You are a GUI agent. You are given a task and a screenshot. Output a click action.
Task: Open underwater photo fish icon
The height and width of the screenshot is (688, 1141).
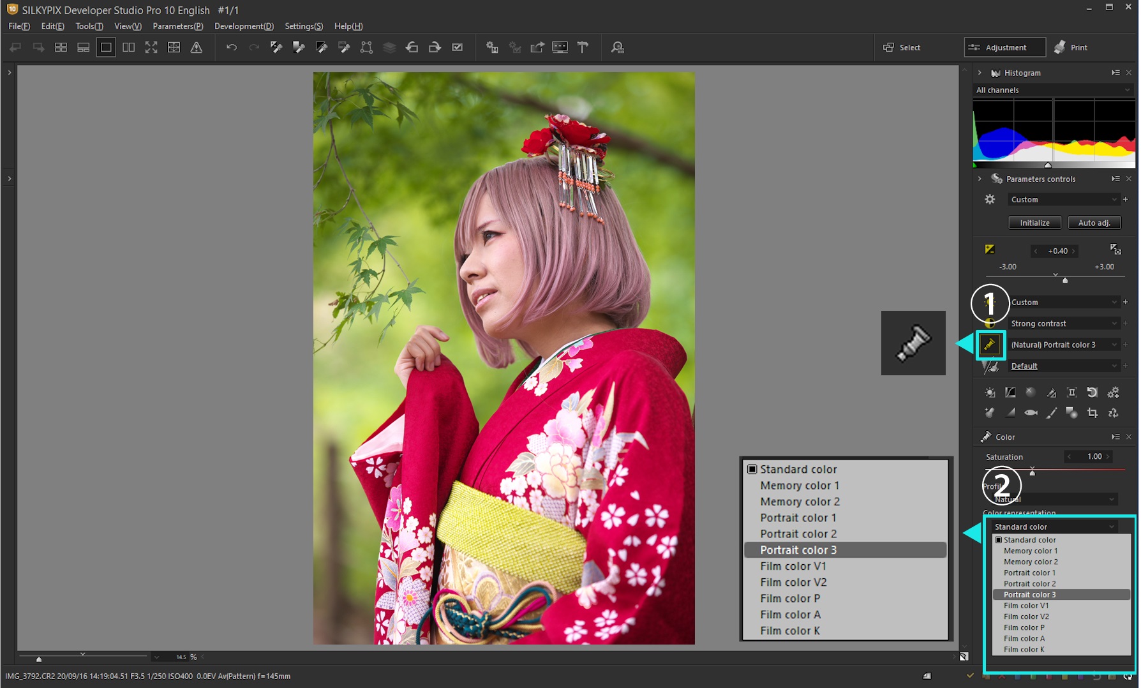click(x=1031, y=413)
